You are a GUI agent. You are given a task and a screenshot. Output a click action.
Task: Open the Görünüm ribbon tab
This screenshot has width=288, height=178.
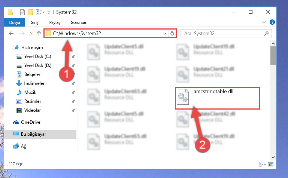[79, 22]
